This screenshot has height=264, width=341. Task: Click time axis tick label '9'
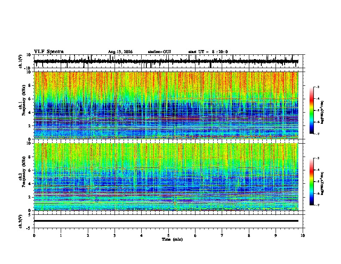(276, 236)
